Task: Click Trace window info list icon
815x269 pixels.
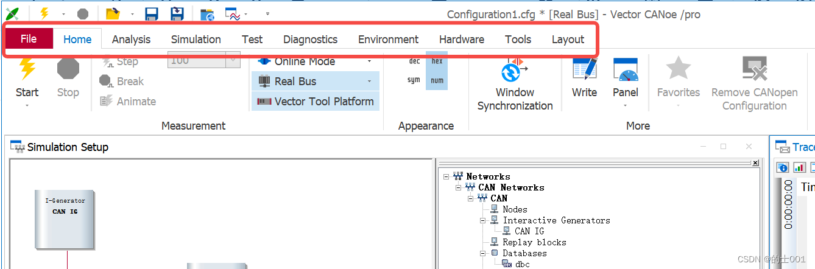Action: pos(783,167)
